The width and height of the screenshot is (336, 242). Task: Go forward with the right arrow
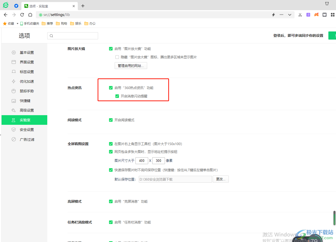[x=14, y=15]
